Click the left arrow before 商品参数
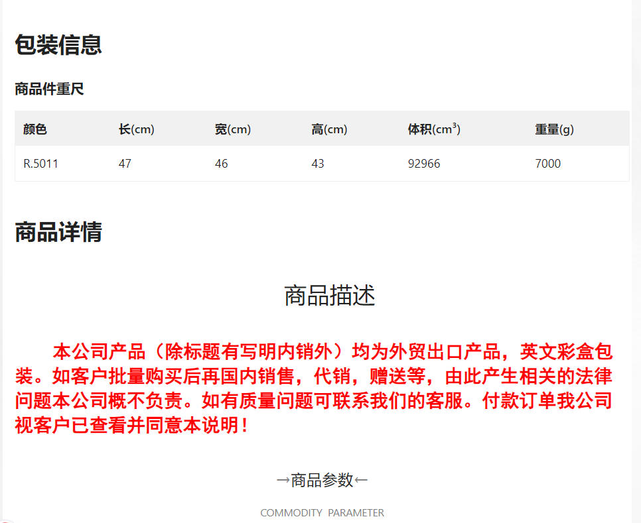 tap(283, 480)
